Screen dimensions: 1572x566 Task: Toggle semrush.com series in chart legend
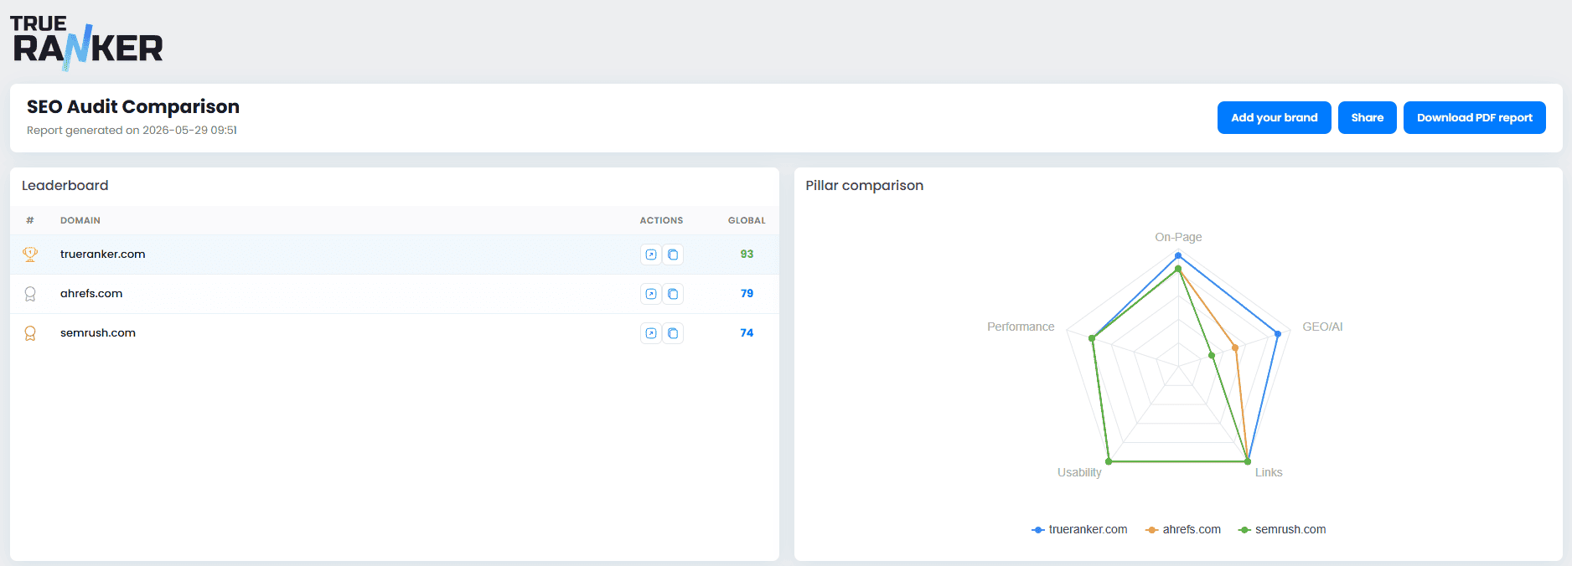(x=1282, y=529)
